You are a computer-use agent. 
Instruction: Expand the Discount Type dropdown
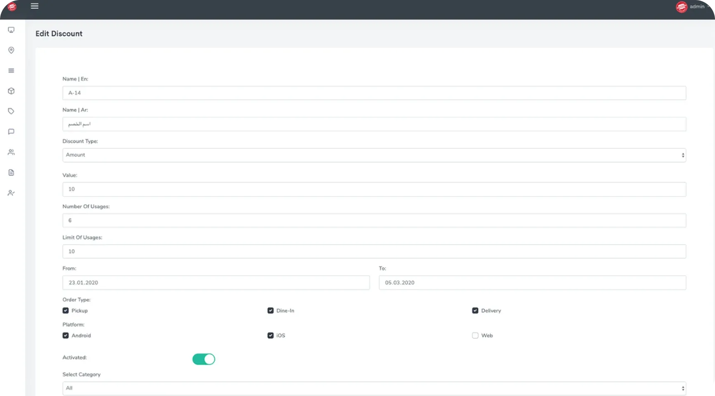374,155
